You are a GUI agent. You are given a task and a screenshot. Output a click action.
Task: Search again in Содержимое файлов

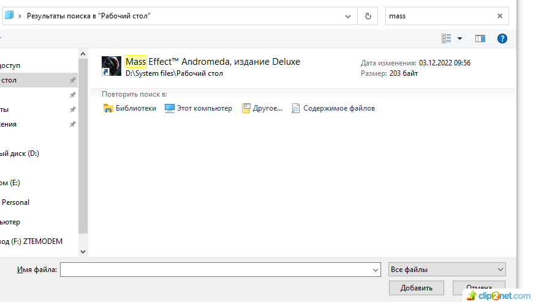click(x=333, y=108)
